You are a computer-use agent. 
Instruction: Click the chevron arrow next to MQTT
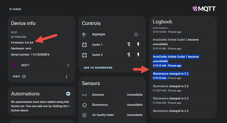68,65
